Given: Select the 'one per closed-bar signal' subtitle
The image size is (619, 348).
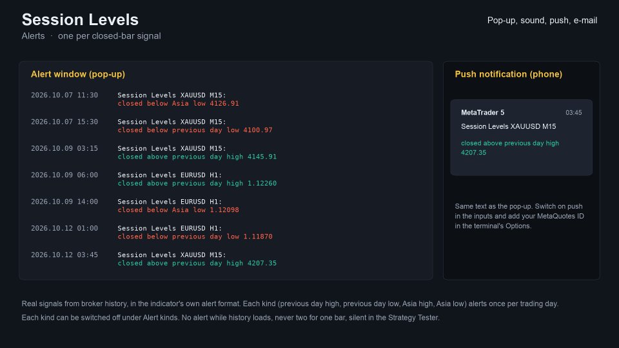Looking at the screenshot, I should point(110,36).
